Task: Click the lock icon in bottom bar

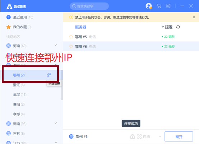Action: coord(133,136)
